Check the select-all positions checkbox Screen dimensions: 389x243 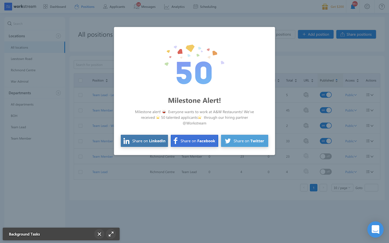tap(80, 80)
